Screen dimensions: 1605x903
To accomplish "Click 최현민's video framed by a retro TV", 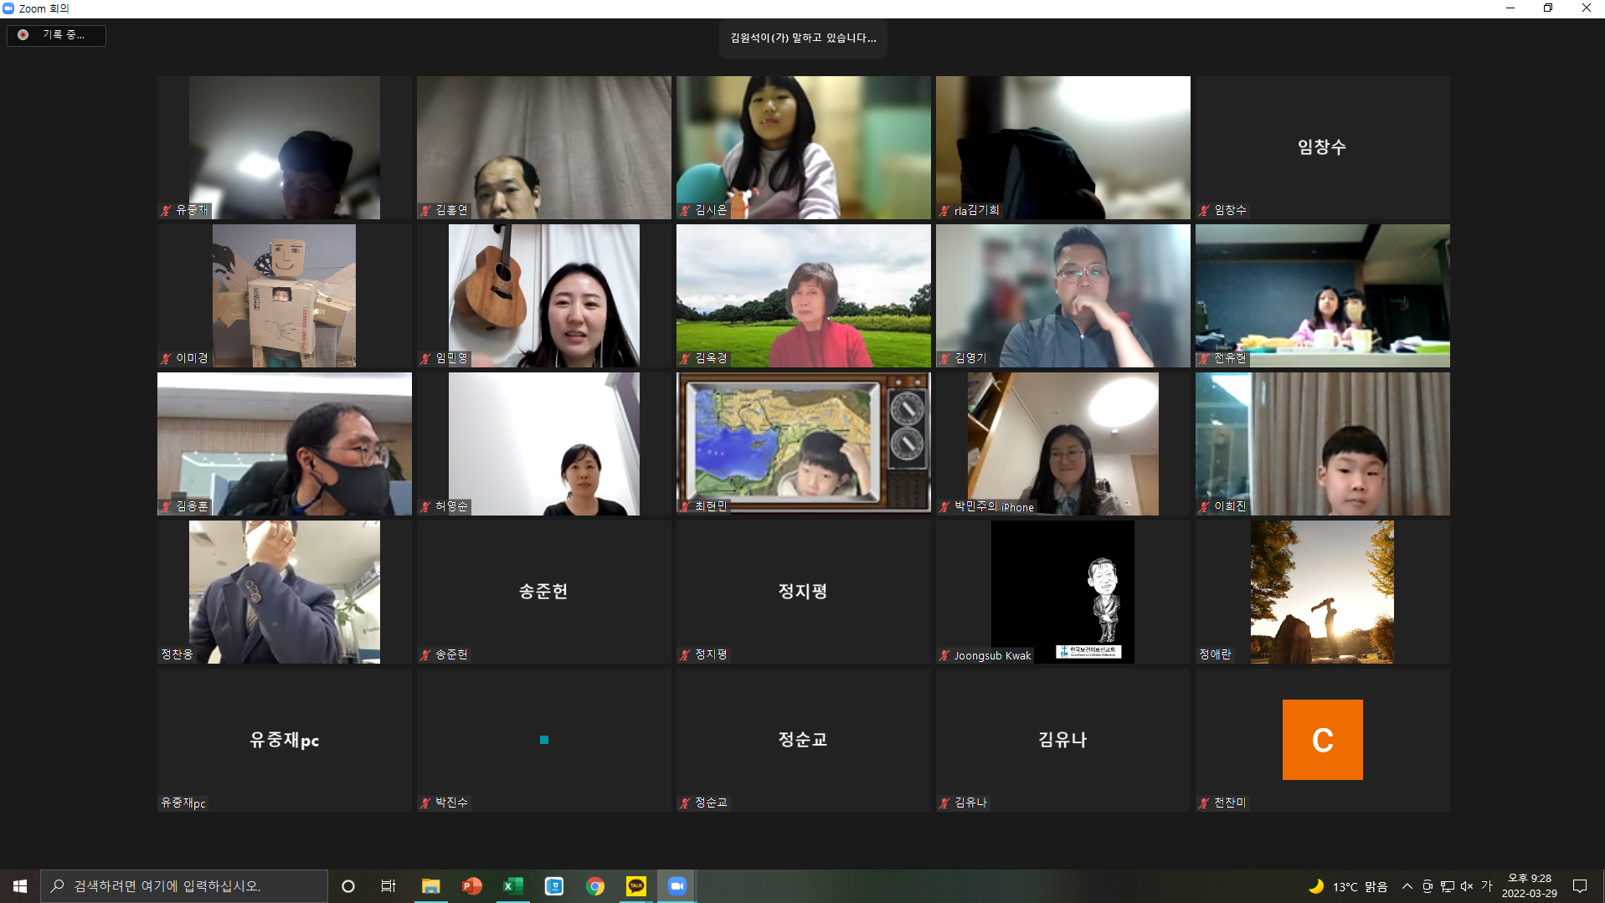I will pos(804,444).
